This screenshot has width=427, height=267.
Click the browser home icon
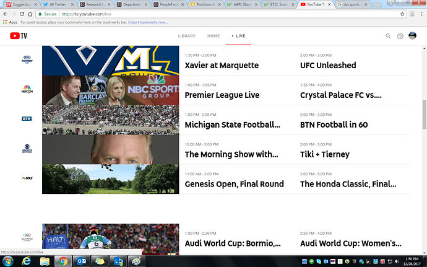[30, 14]
